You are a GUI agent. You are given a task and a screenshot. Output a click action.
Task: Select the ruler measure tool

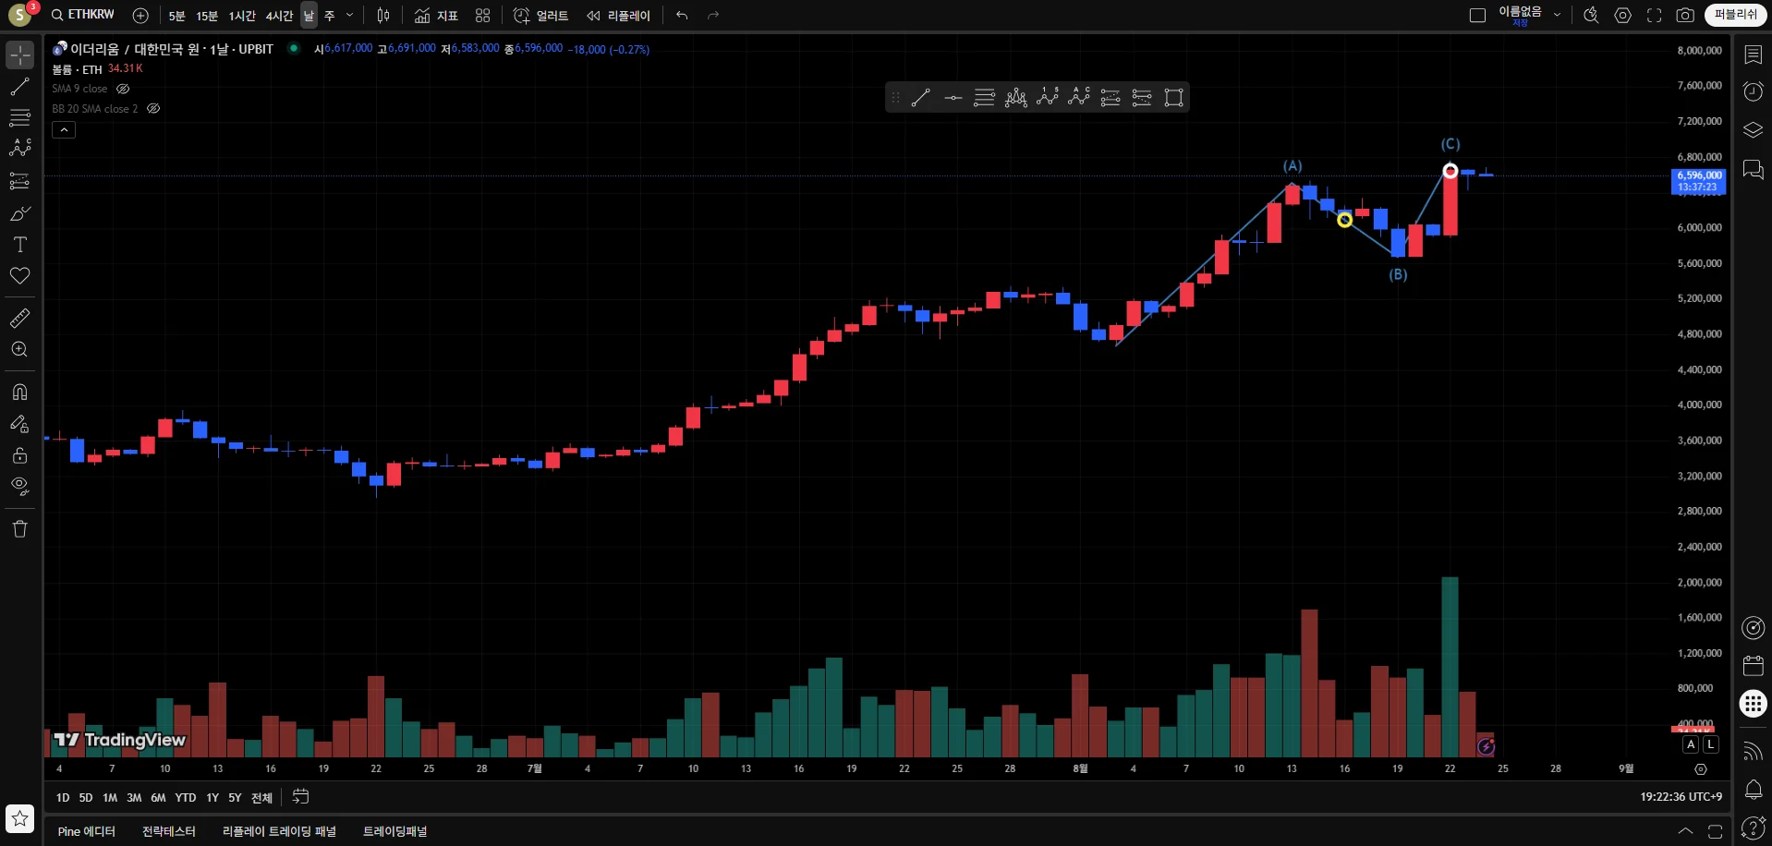tap(19, 319)
